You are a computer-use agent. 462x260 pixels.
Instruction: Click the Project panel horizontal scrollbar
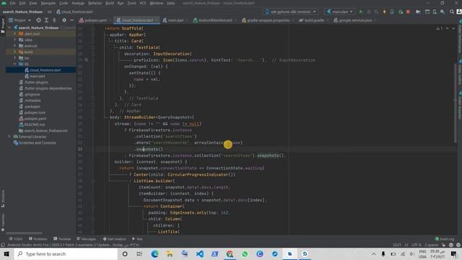pyautogui.click(x=25, y=233)
